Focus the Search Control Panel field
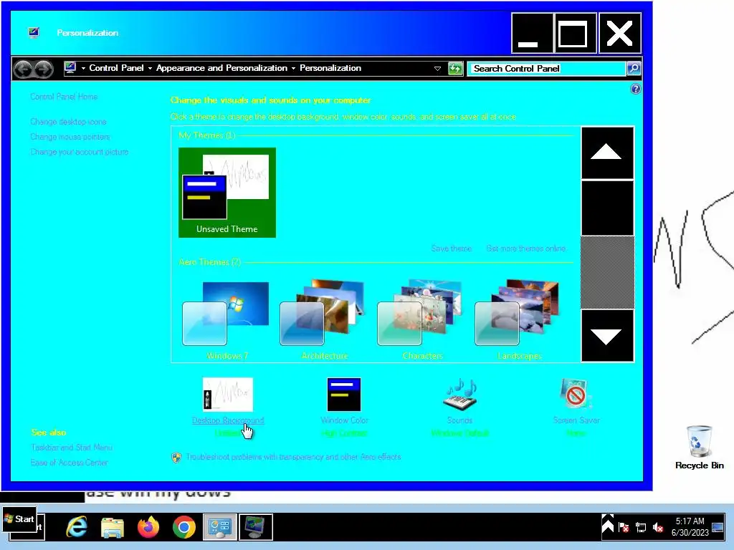This screenshot has height=550, width=734. click(547, 69)
